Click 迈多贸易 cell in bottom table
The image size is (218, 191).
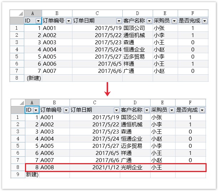coord(134,146)
